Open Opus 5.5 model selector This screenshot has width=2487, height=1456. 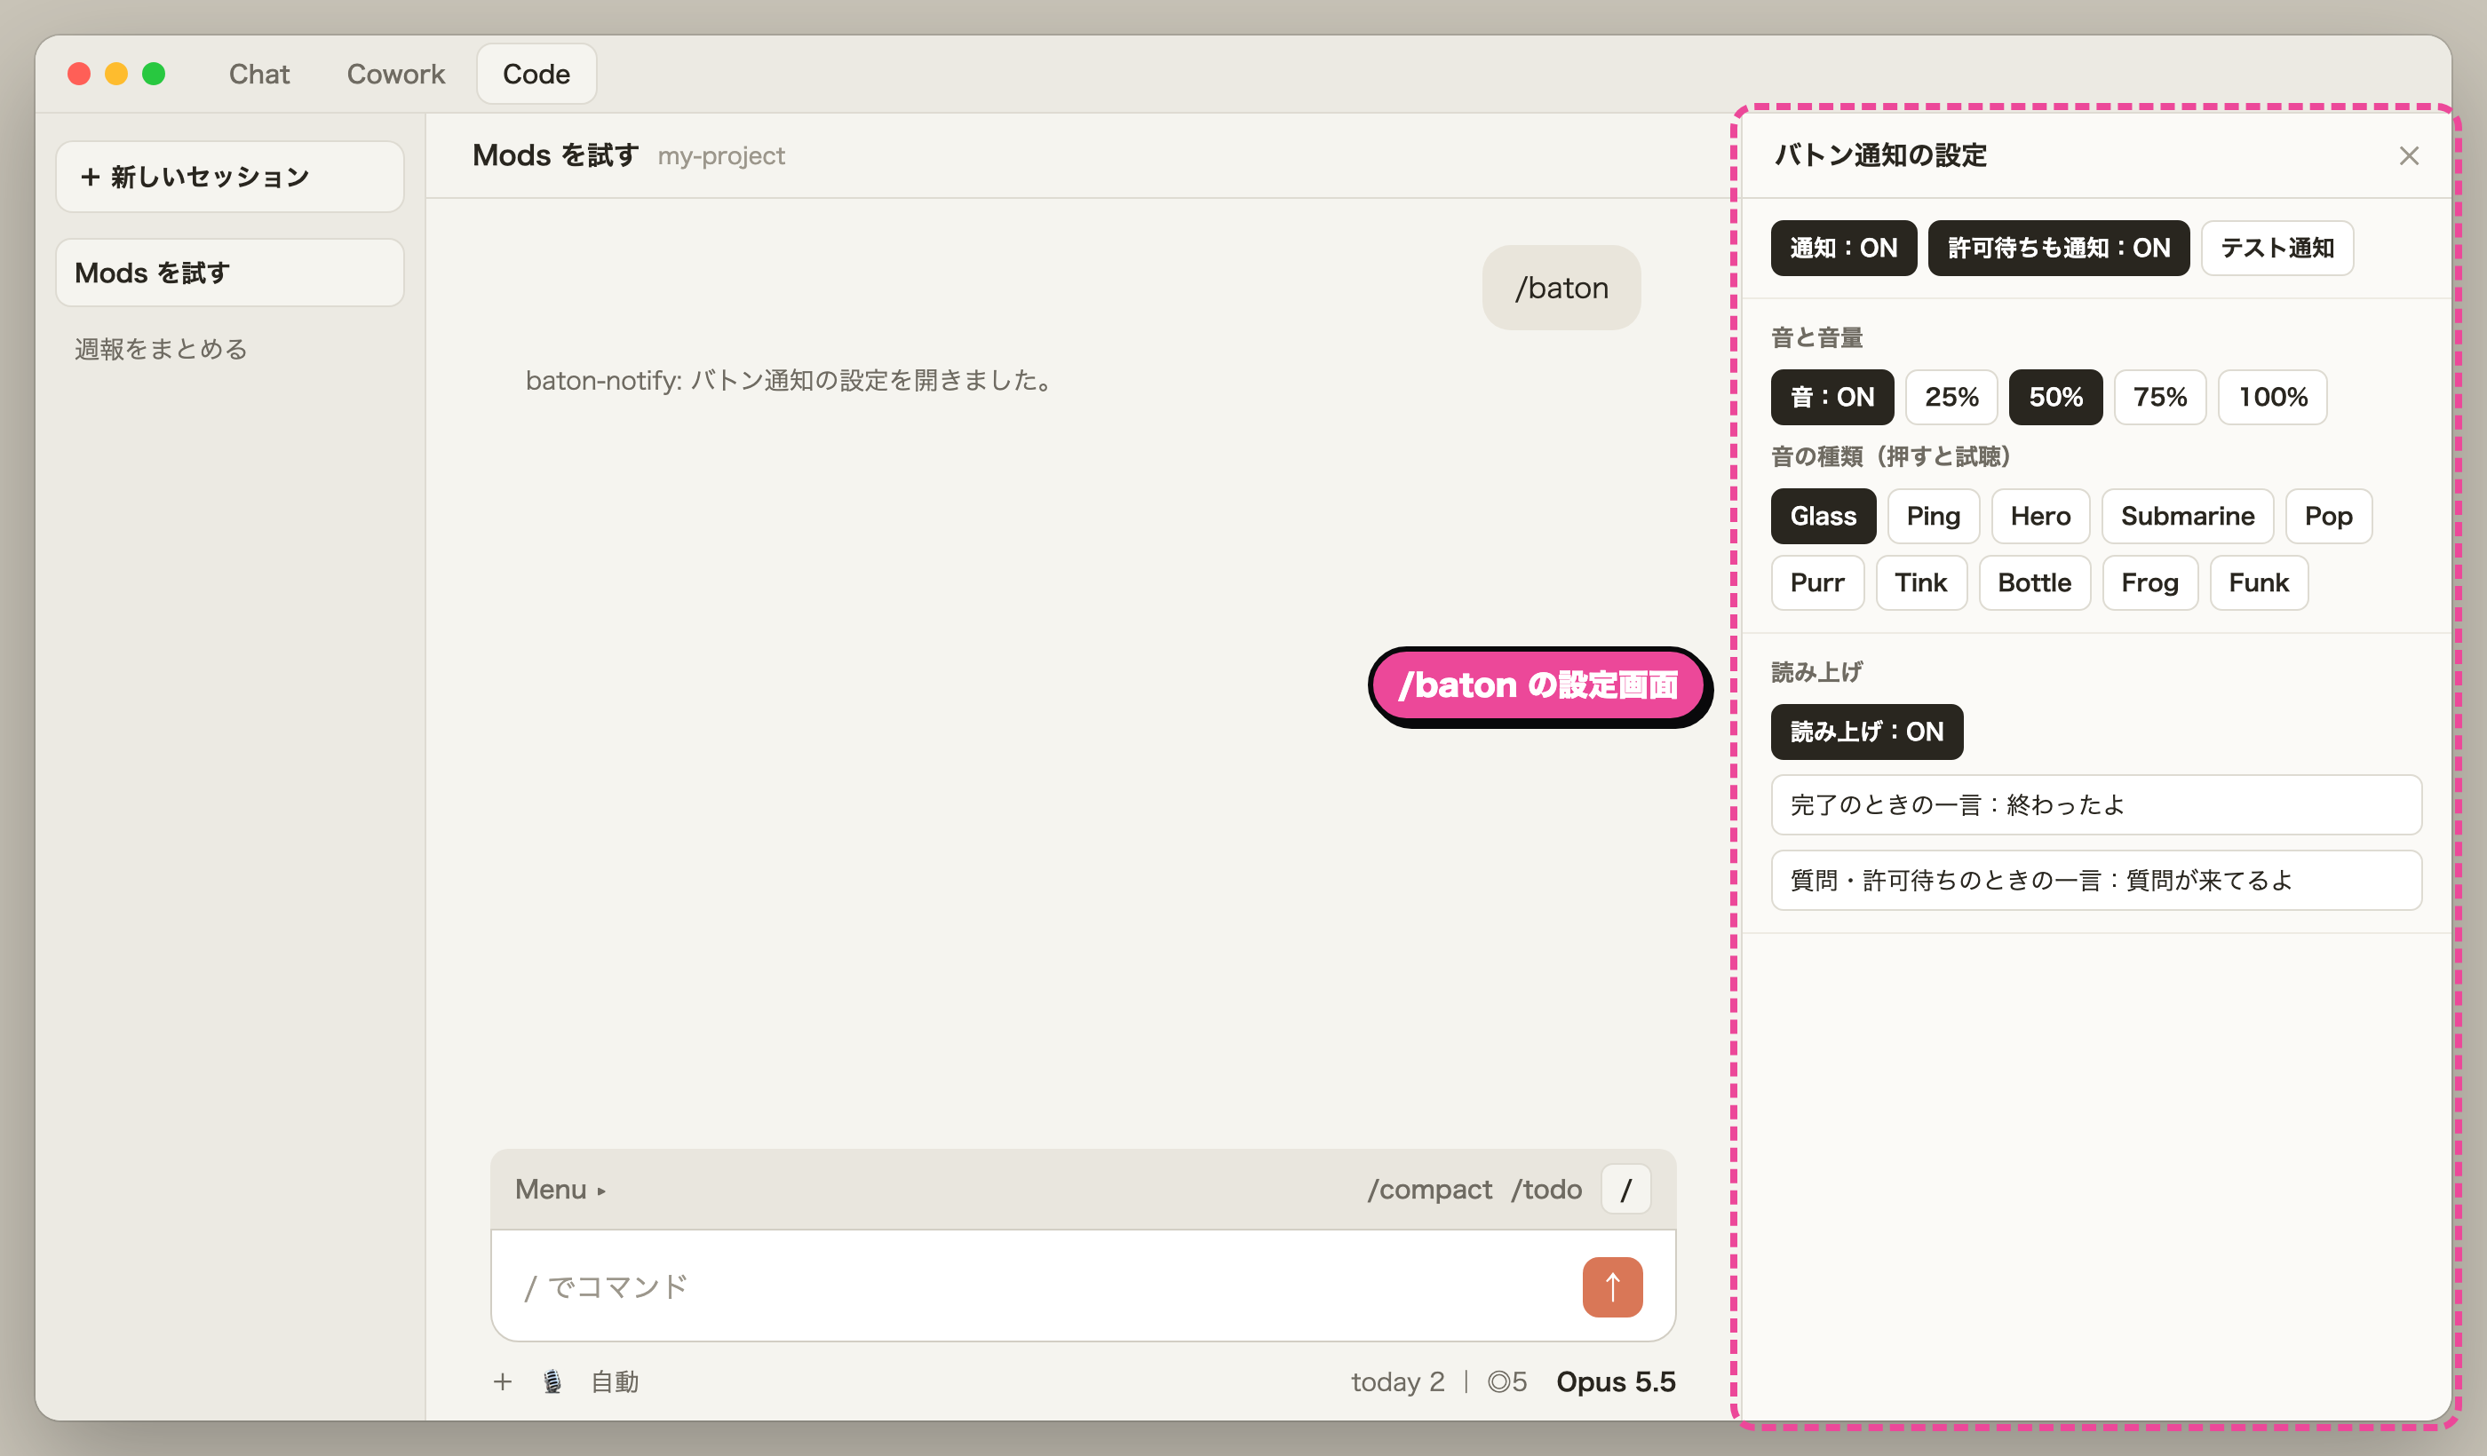(1615, 1381)
